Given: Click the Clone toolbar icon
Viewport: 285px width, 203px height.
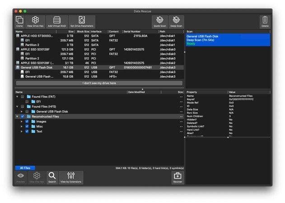Looking at the screenshot, I should tap(19, 22).
